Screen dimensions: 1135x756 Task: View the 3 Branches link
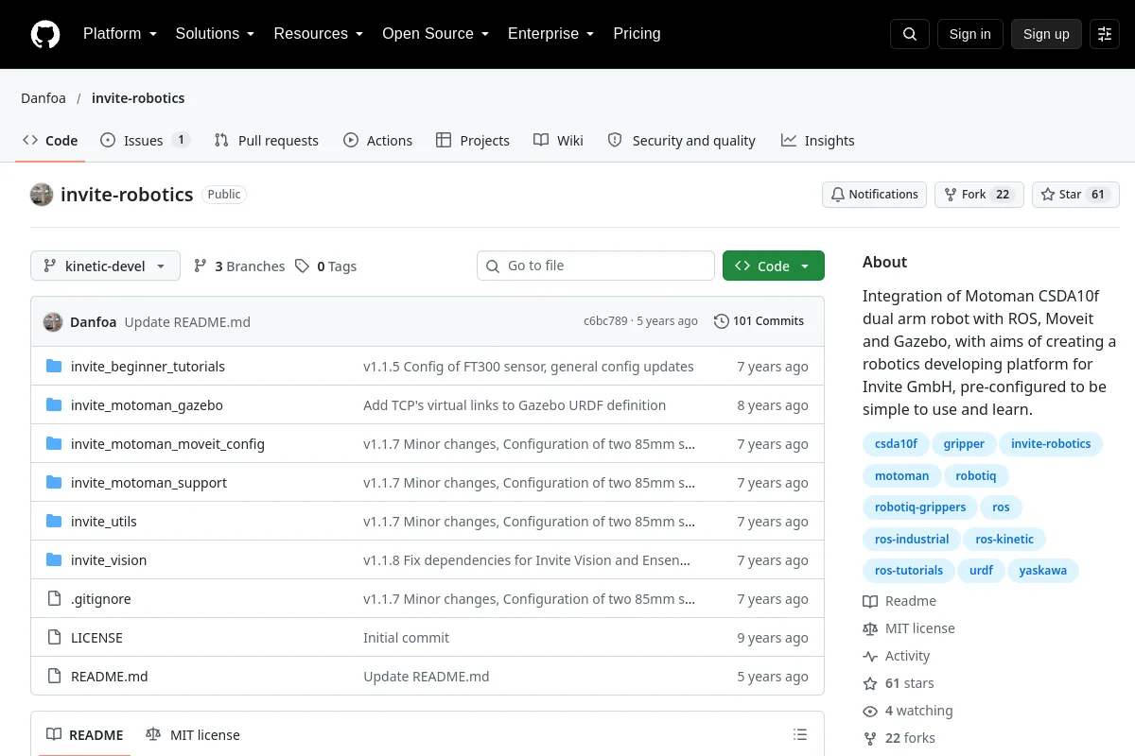(239, 266)
